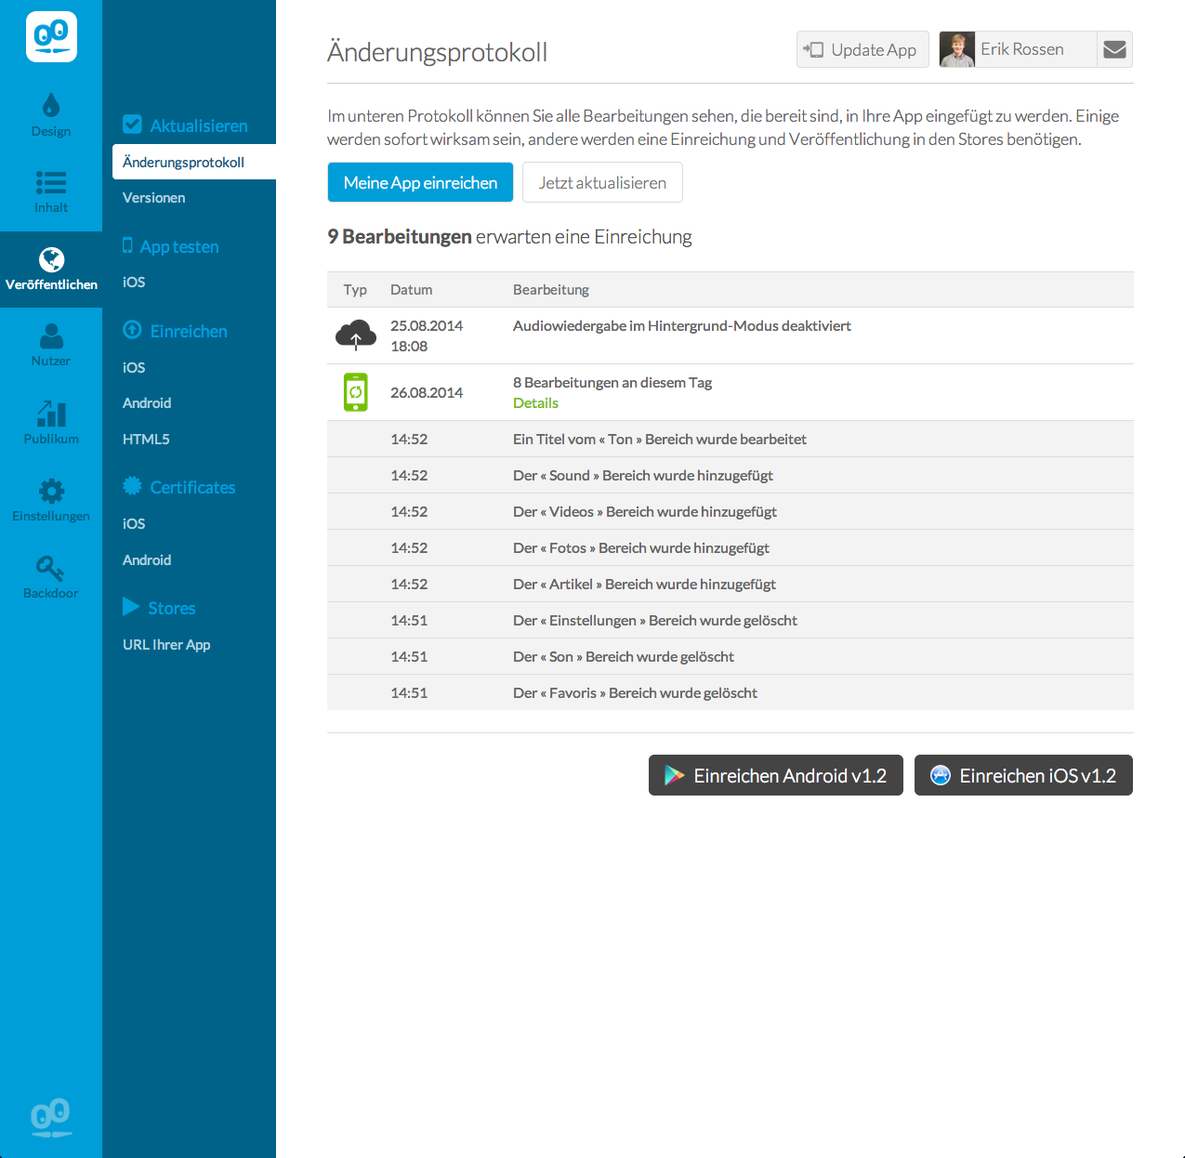Click the play icon beside Stores
This screenshot has height=1158, width=1185.
pyautogui.click(x=131, y=607)
